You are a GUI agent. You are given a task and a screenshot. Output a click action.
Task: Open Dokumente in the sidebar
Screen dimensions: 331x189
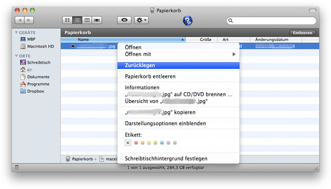click(35, 77)
